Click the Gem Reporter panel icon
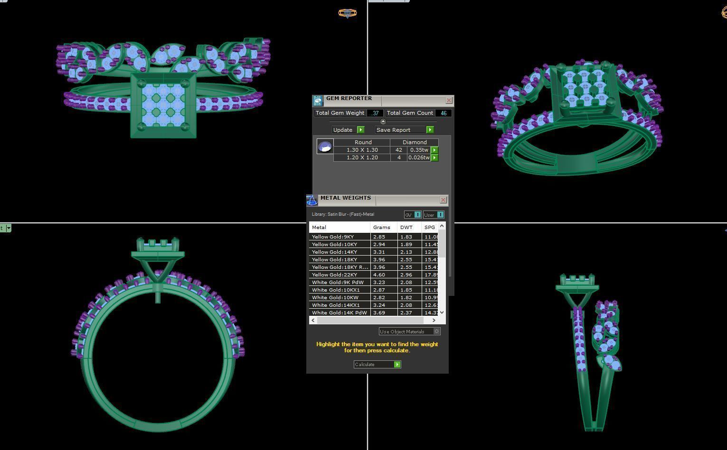This screenshot has width=727, height=450. 317,101
